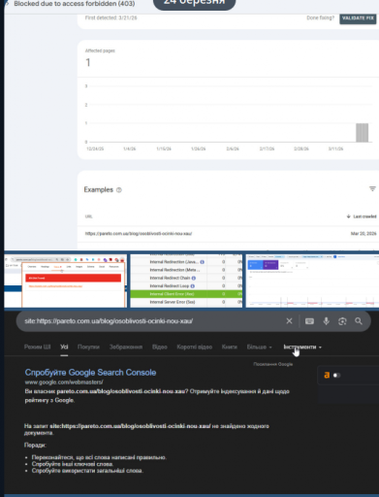The image size is (379, 497).
Task: Click the info icon beside Internal Redirection (Java...)
Action: click(202, 262)
